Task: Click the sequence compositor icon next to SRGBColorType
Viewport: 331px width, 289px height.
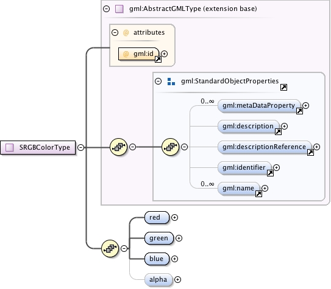Action: [x=119, y=147]
